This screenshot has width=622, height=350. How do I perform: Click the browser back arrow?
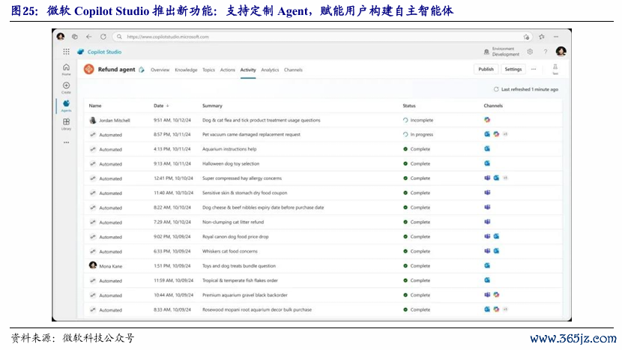pos(89,37)
